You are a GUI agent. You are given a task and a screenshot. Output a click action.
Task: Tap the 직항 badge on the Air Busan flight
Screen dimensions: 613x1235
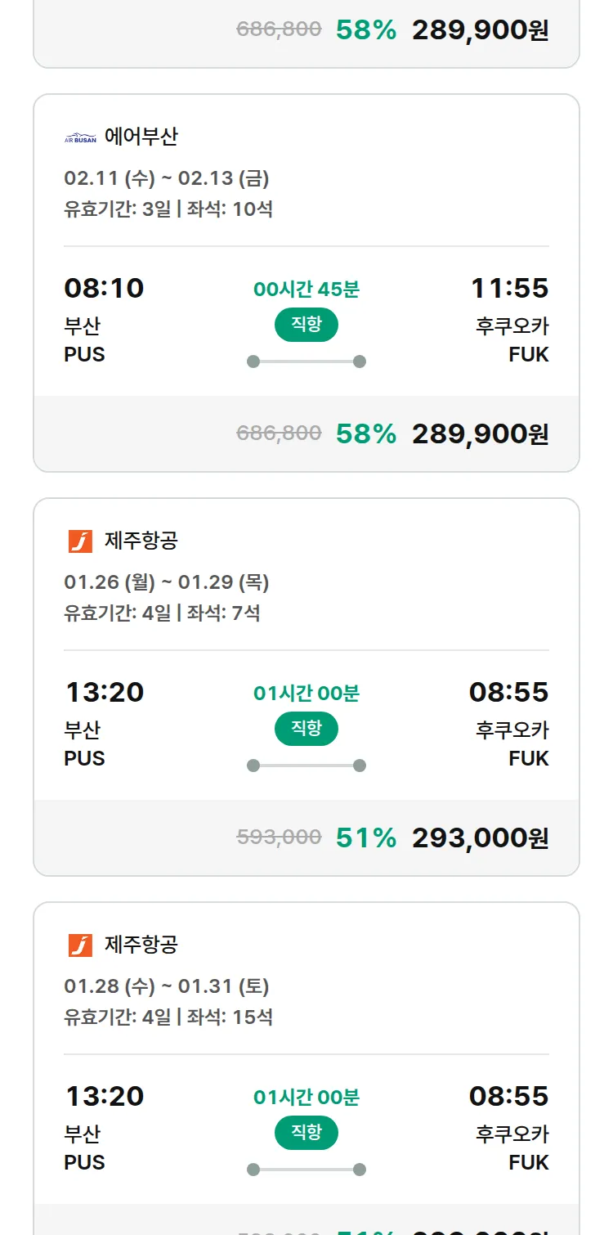tap(306, 325)
